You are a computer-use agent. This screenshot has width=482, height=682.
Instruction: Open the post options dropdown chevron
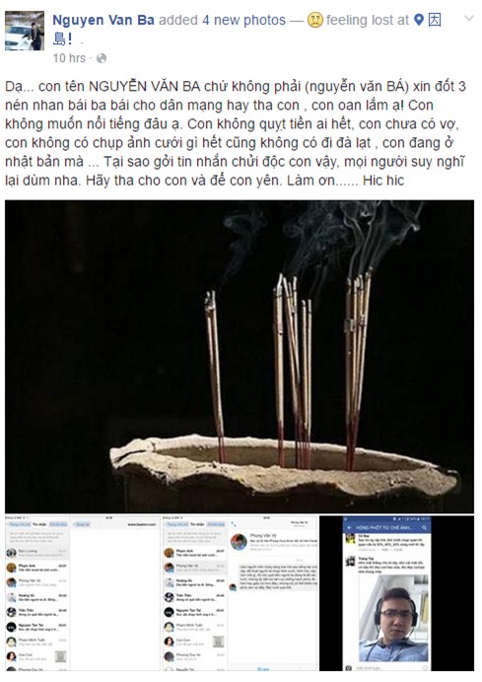click(x=469, y=19)
